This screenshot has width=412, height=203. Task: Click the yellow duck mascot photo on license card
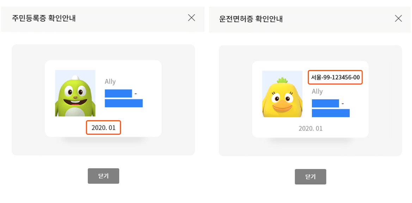tap(283, 94)
